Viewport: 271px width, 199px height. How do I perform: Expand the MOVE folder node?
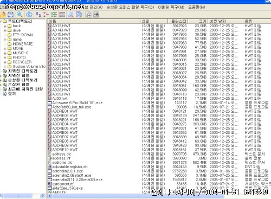(5, 49)
